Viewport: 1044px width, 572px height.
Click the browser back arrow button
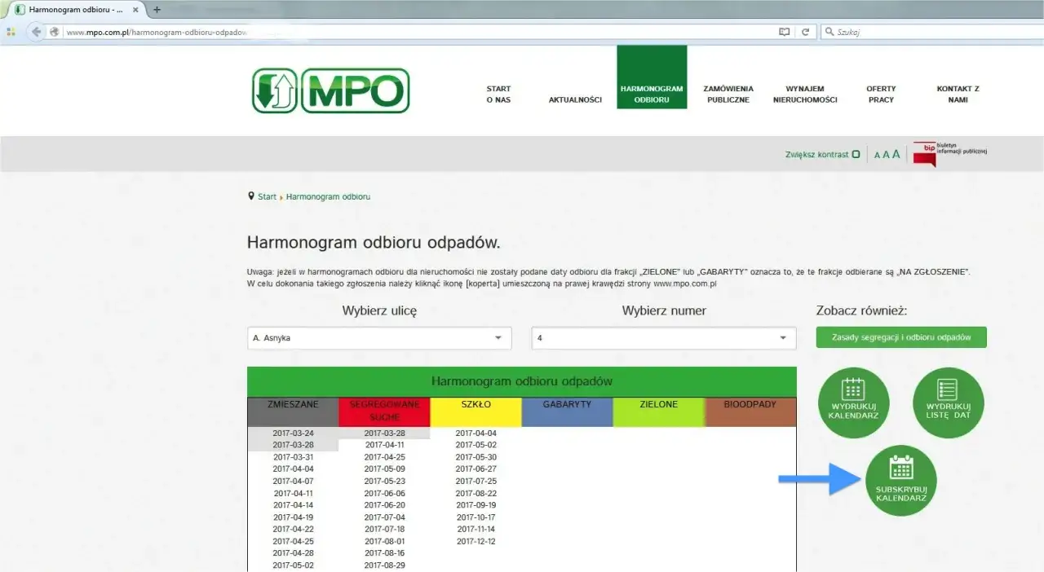(x=36, y=32)
